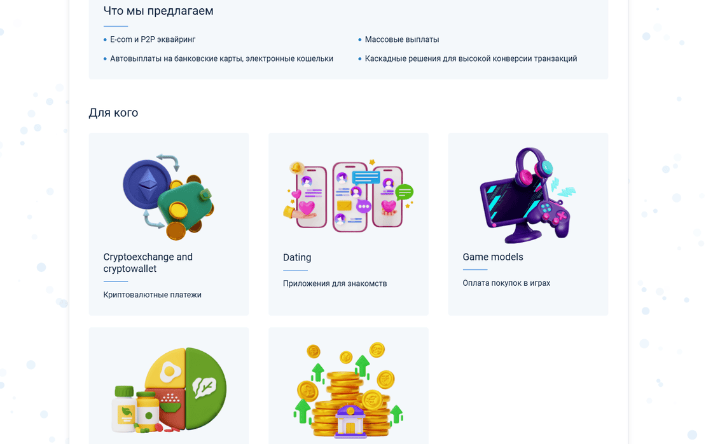Image resolution: width=706 pixels, height=444 pixels.
Task: Open the Game models card title
Action: 492,257
